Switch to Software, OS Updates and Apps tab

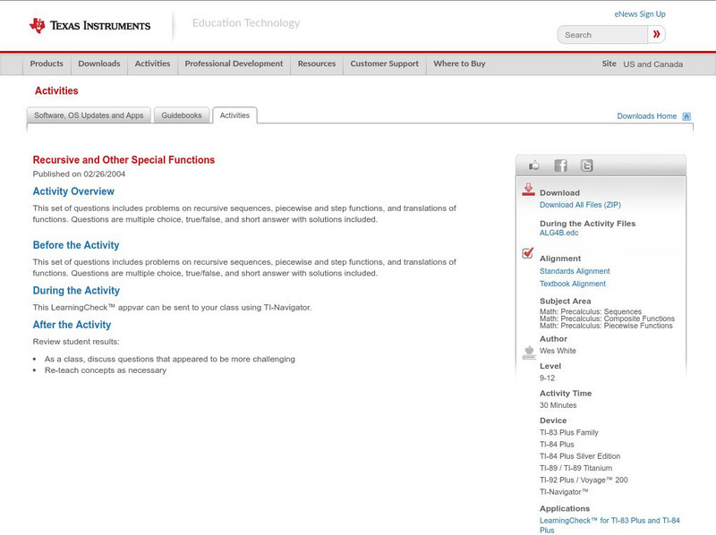pyautogui.click(x=89, y=115)
